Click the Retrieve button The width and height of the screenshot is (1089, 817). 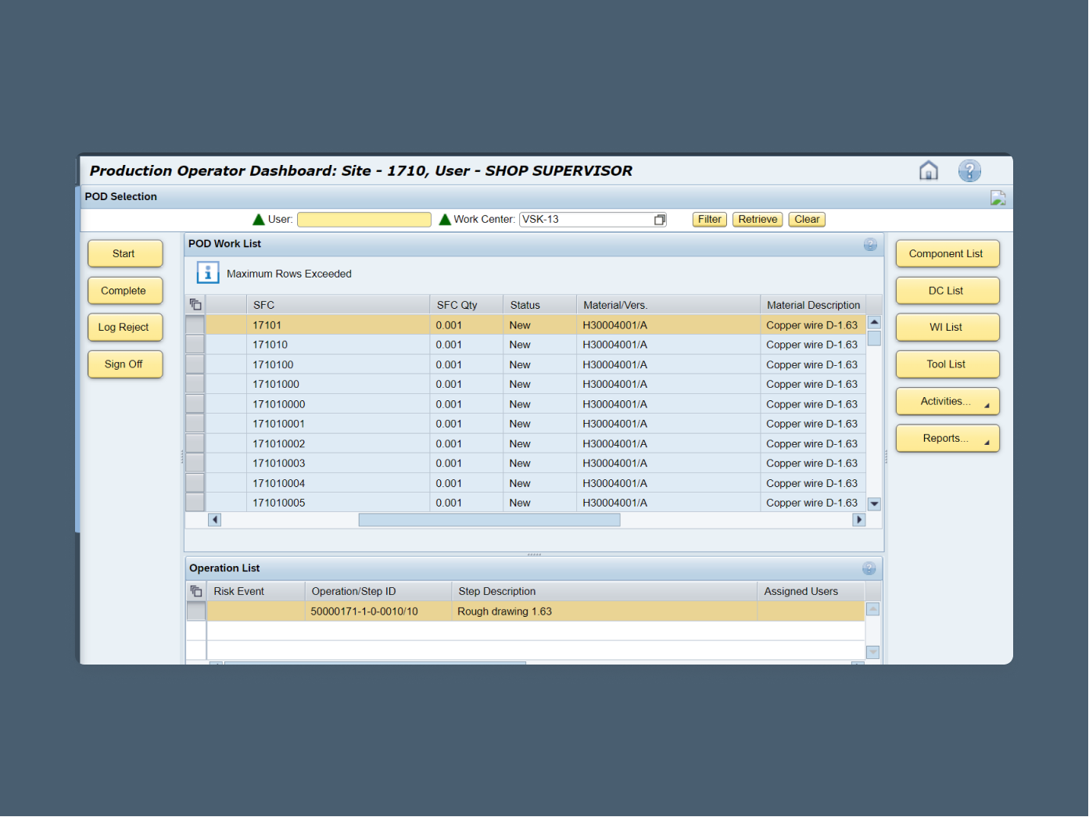[758, 220]
